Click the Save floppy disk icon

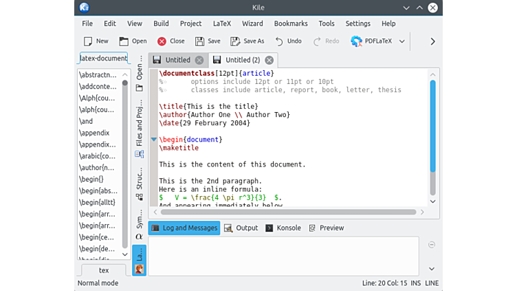199,41
